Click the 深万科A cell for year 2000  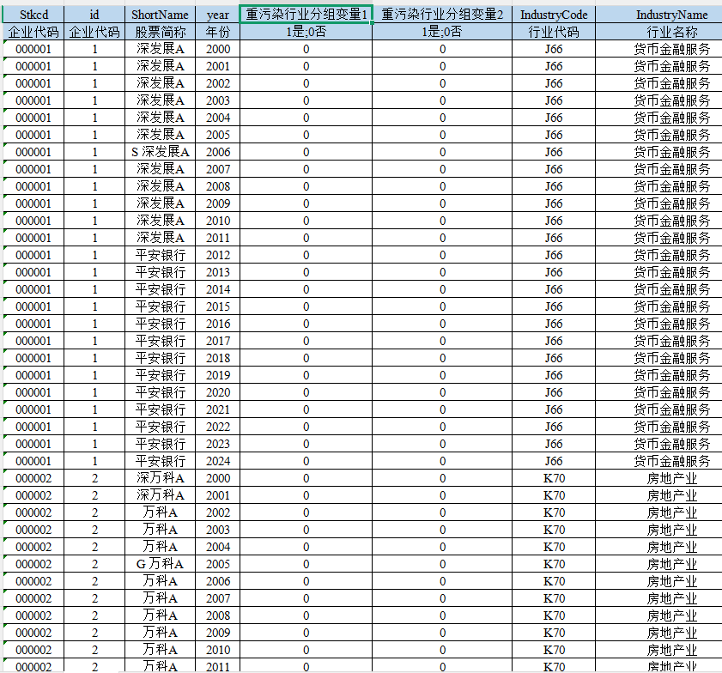pos(160,478)
